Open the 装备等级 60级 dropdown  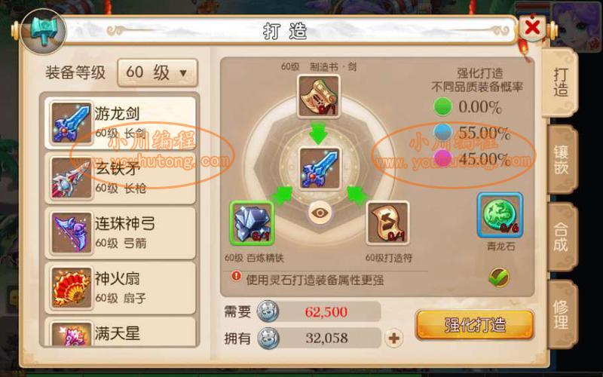pos(158,72)
